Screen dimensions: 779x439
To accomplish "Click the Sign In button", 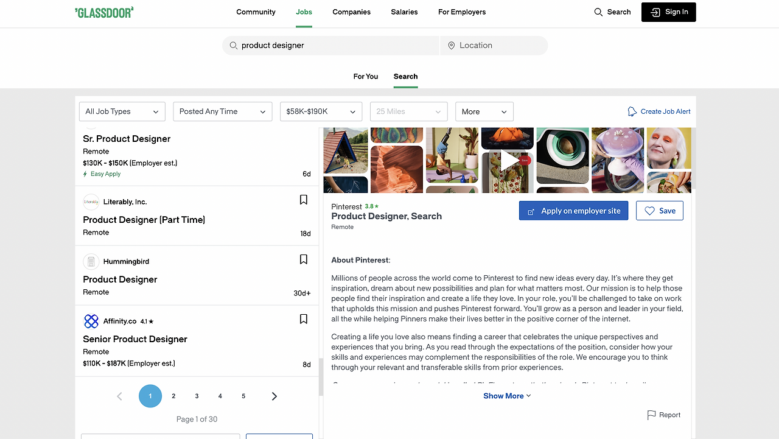I will 669,12.
